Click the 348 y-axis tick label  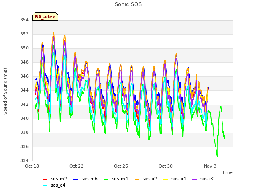24,62
